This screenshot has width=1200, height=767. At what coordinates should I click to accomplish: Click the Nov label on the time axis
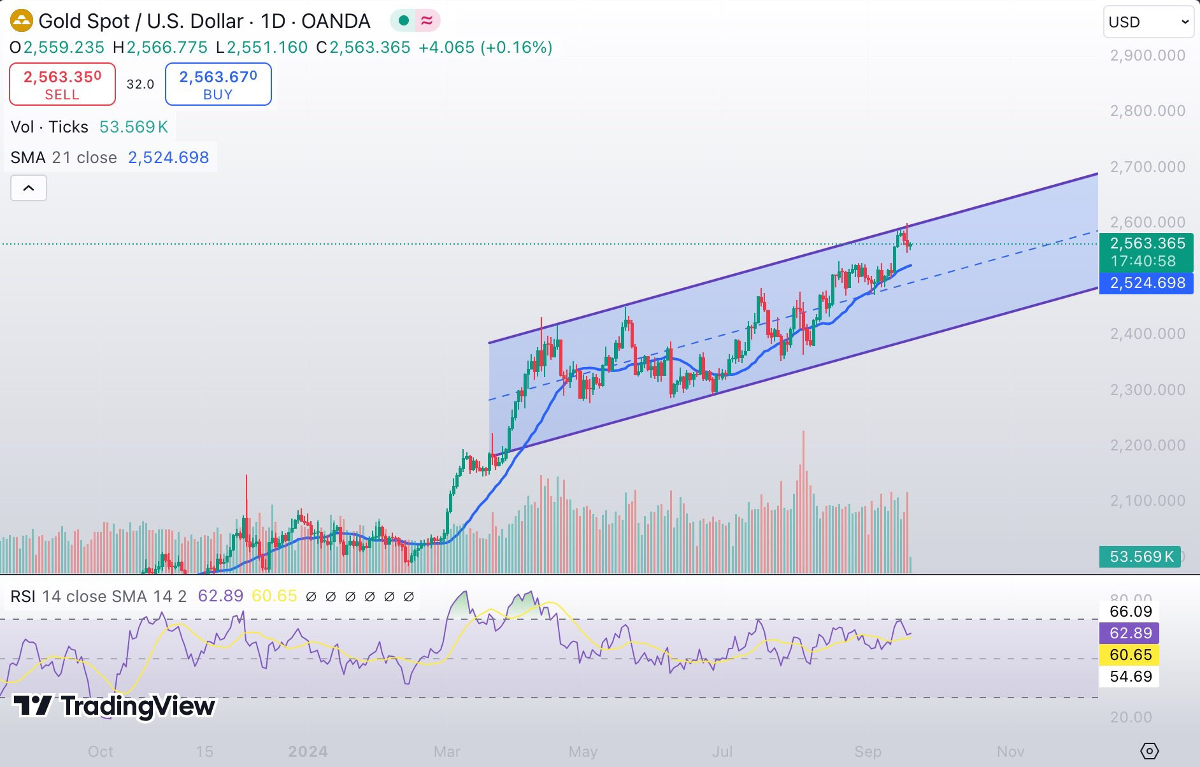(x=1010, y=752)
